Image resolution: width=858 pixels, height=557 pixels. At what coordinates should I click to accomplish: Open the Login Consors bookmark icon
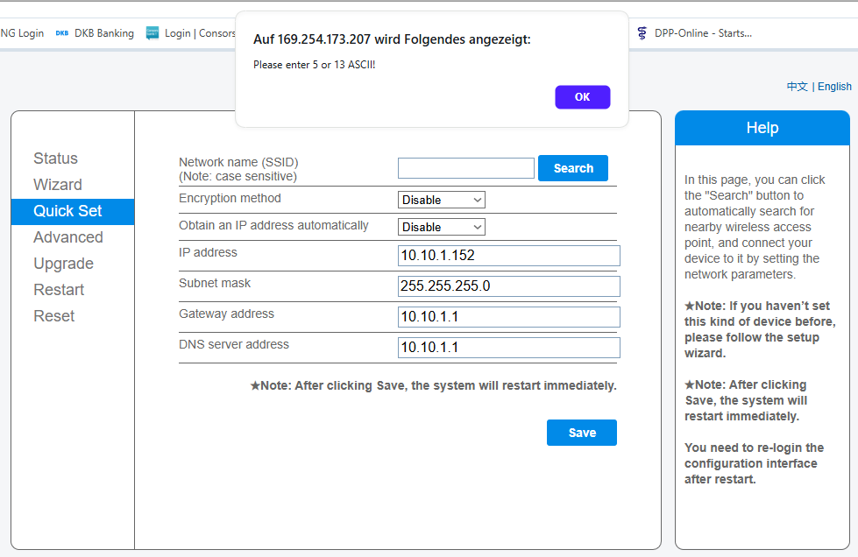point(152,33)
